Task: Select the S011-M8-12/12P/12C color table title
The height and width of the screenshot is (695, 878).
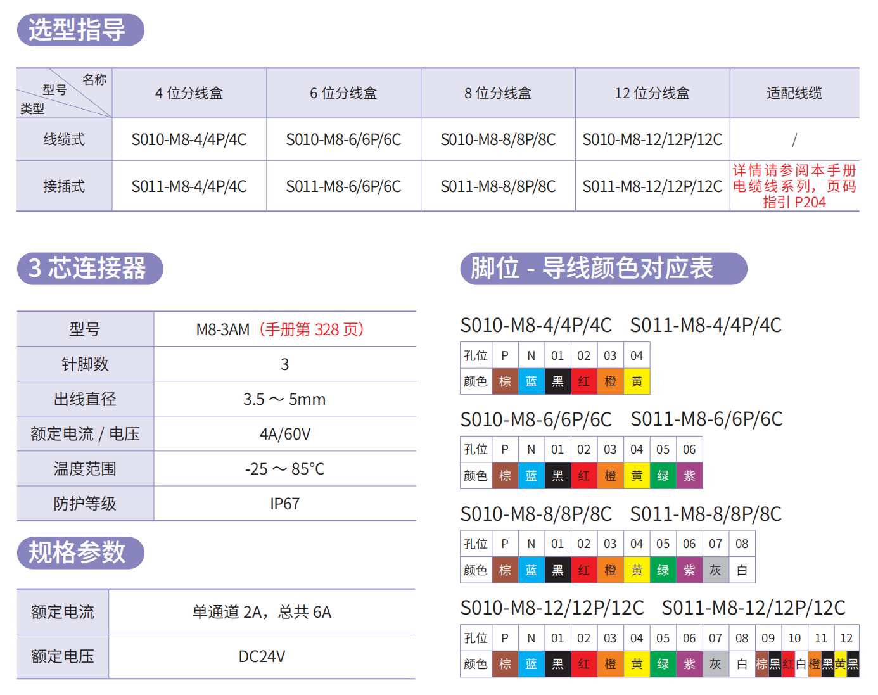Action: [754, 608]
